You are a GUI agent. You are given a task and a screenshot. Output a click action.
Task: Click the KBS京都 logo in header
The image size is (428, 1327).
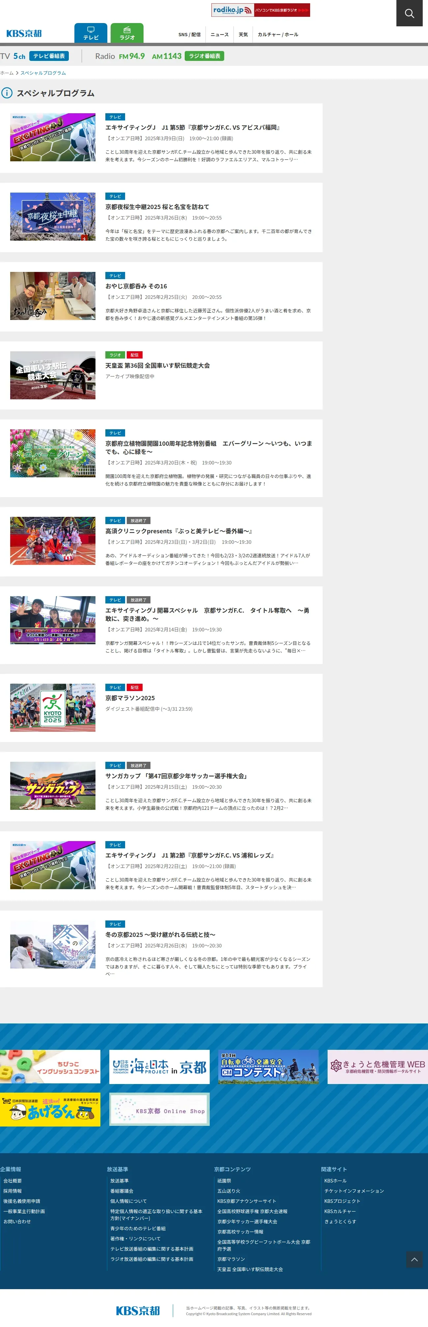click(x=24, y=34)
